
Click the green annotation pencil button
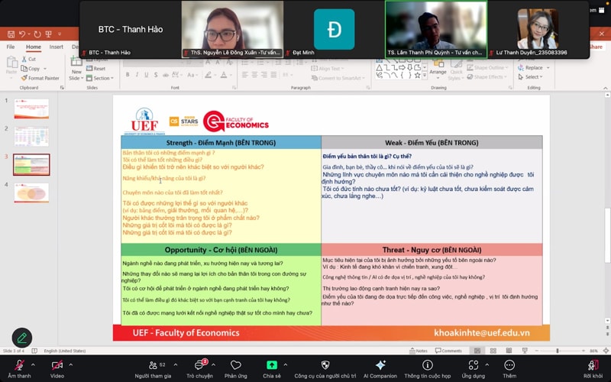click(21, 337)
